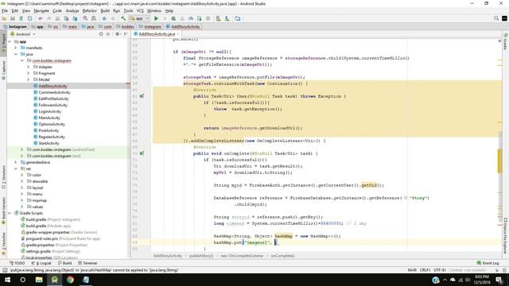Open File Explorer from taskbar
Screen dimensions: 509x286
click(39, 280)
